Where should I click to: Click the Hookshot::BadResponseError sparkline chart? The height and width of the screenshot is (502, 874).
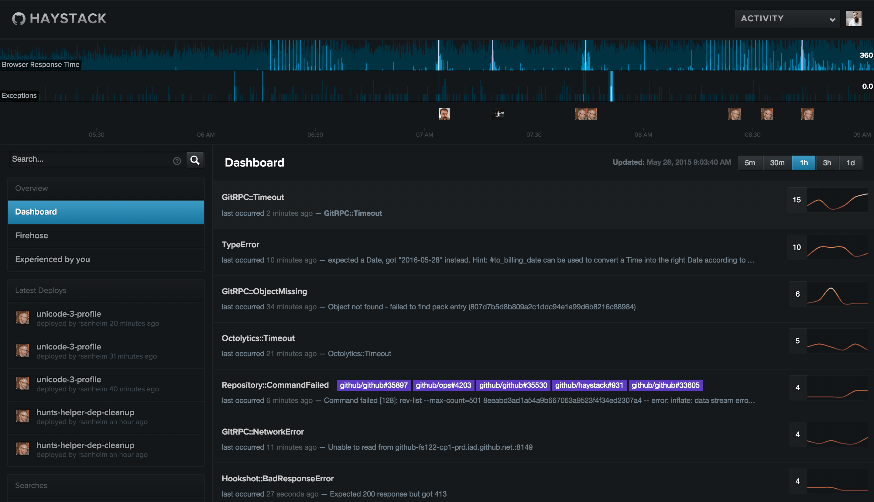click(x=837, y=481)
